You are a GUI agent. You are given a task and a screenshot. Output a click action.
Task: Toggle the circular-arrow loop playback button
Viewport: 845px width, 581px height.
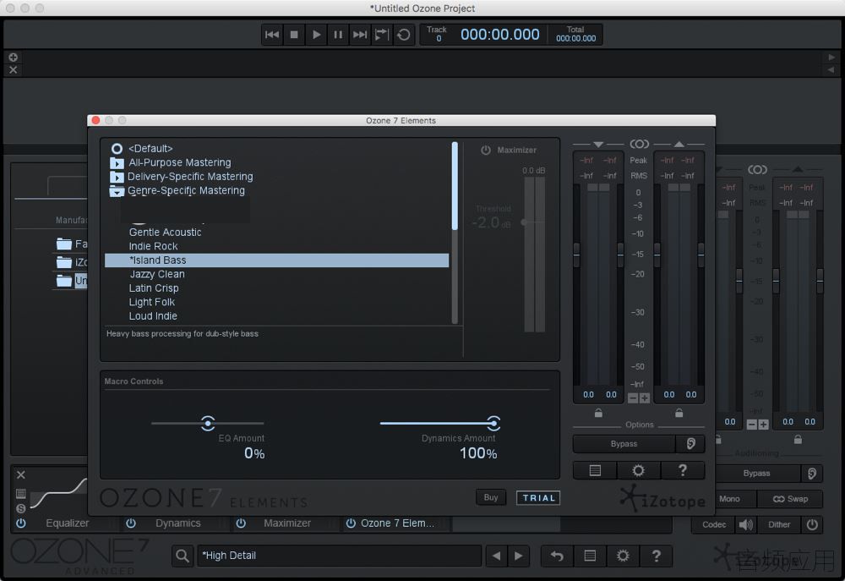click(404, 35)
